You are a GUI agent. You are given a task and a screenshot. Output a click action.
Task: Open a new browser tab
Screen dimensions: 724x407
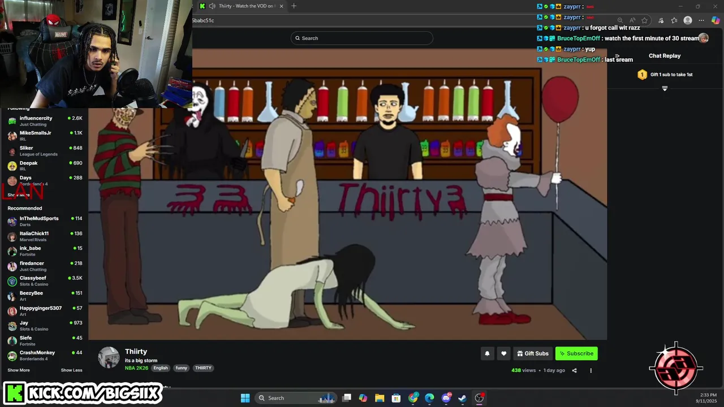click(294, 6)
